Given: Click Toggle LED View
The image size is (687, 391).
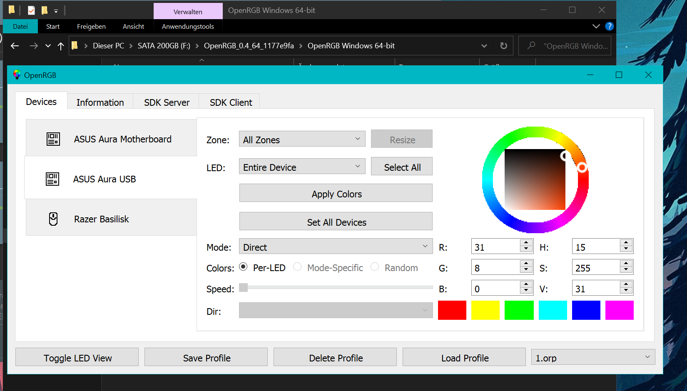Looking at the screenshot, I should [x=77, y=357].
